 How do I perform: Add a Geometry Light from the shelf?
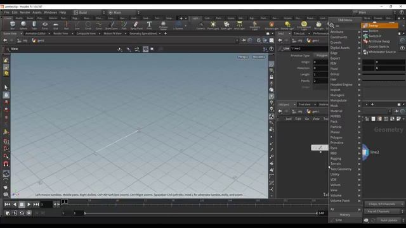pyautogui.click(x=254, y=25)
